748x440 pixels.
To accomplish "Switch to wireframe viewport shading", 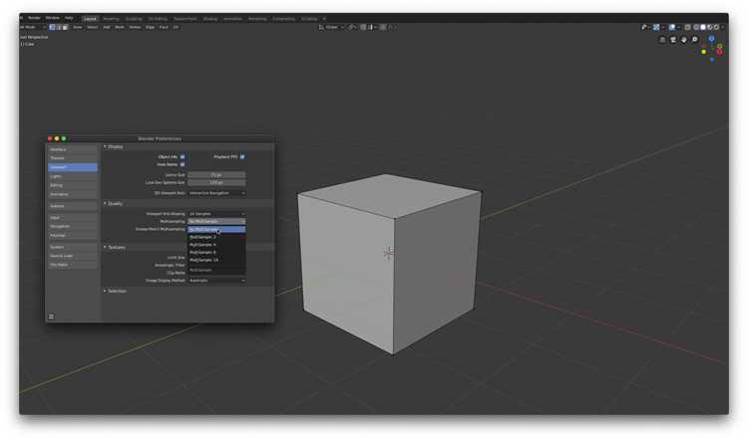I will pyautogui.click(x=696, y=27).
